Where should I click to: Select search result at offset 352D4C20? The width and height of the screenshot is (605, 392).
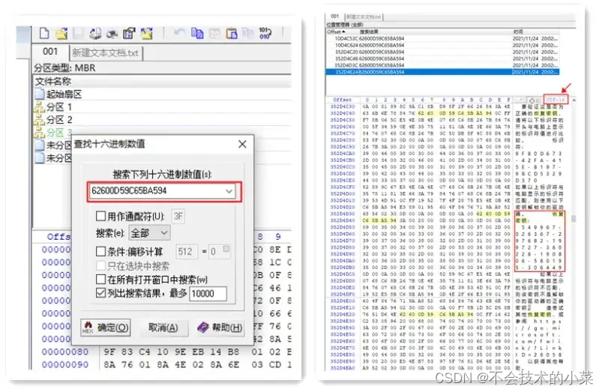tap(442, 52)
